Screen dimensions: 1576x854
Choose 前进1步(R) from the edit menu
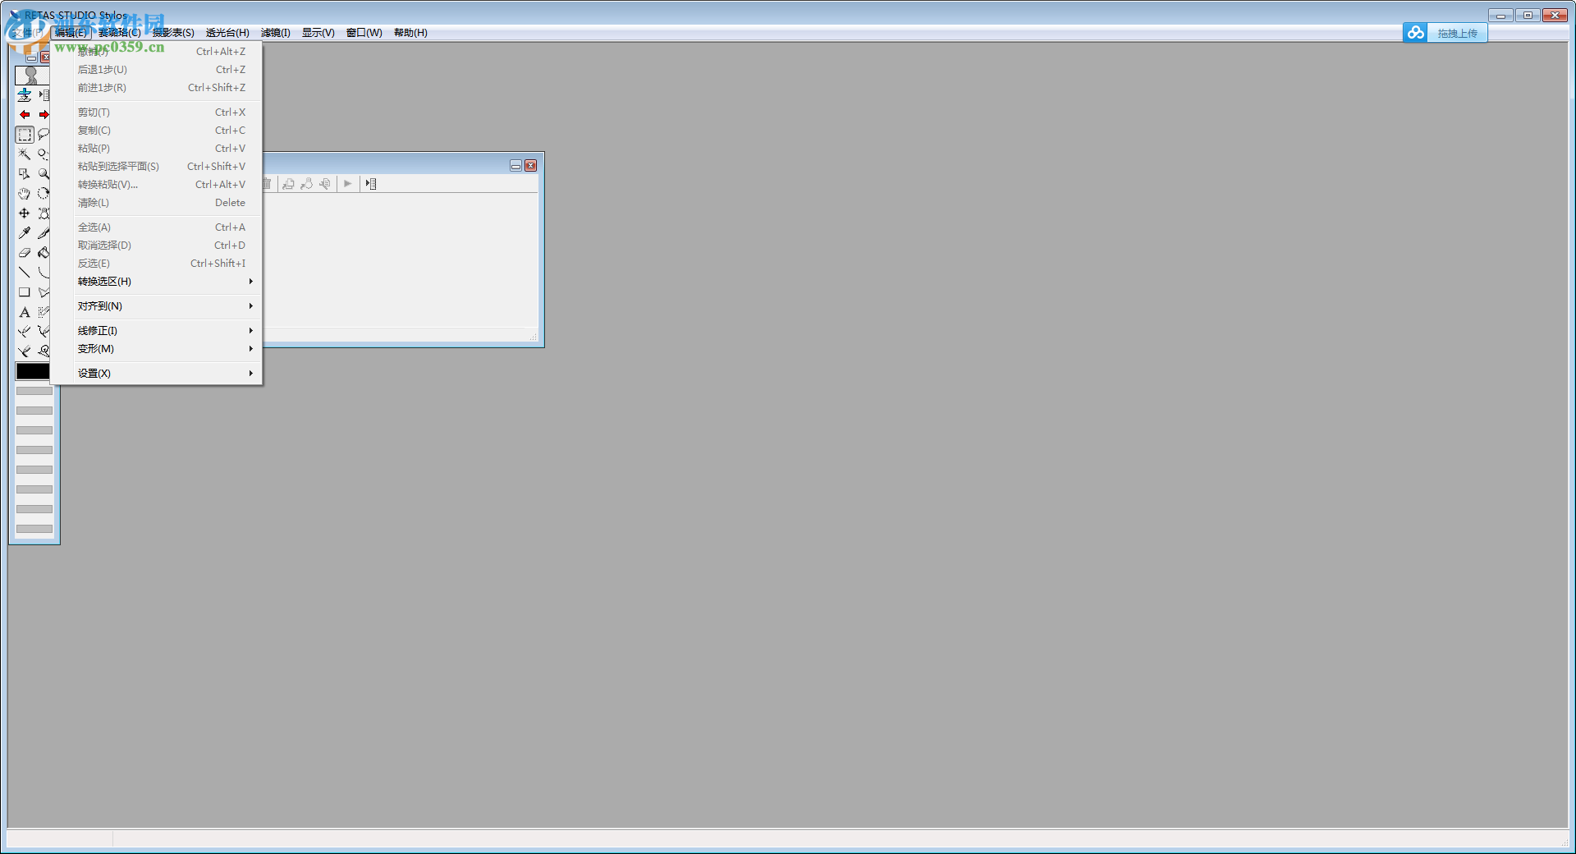click(157, 88)
